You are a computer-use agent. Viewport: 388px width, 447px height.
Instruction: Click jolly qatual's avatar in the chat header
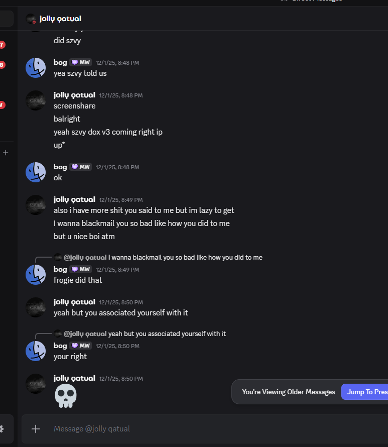tap(31, 19)
